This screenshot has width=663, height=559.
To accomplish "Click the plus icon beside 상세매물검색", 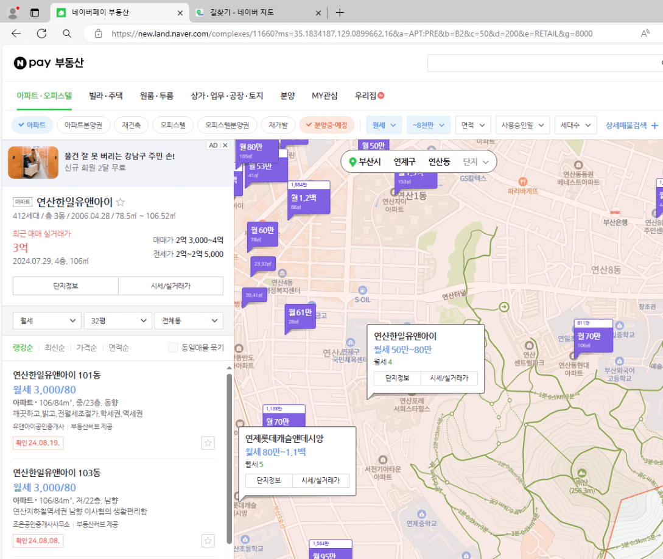I will click(654, 125).
